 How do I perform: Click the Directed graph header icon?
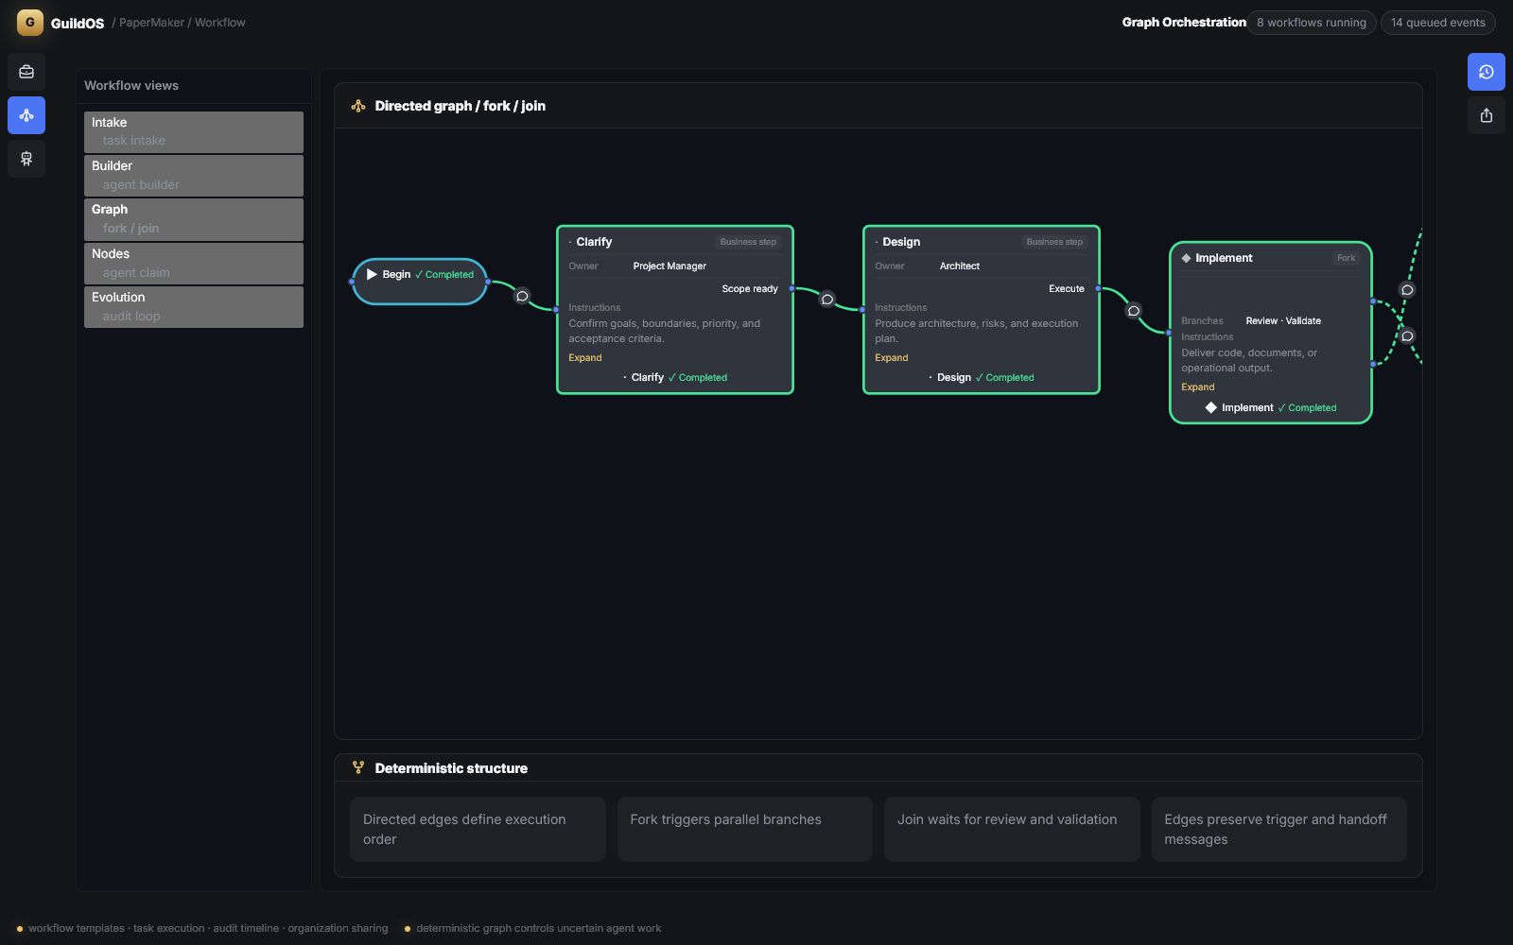358,106
